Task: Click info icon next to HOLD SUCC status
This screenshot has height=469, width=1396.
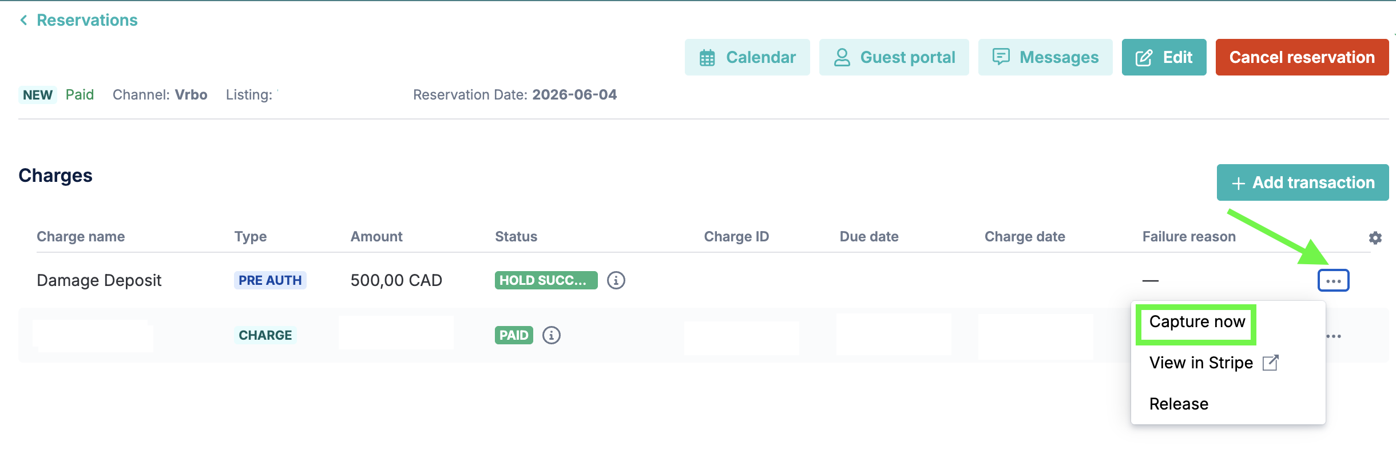Action: tap(616, 280)
